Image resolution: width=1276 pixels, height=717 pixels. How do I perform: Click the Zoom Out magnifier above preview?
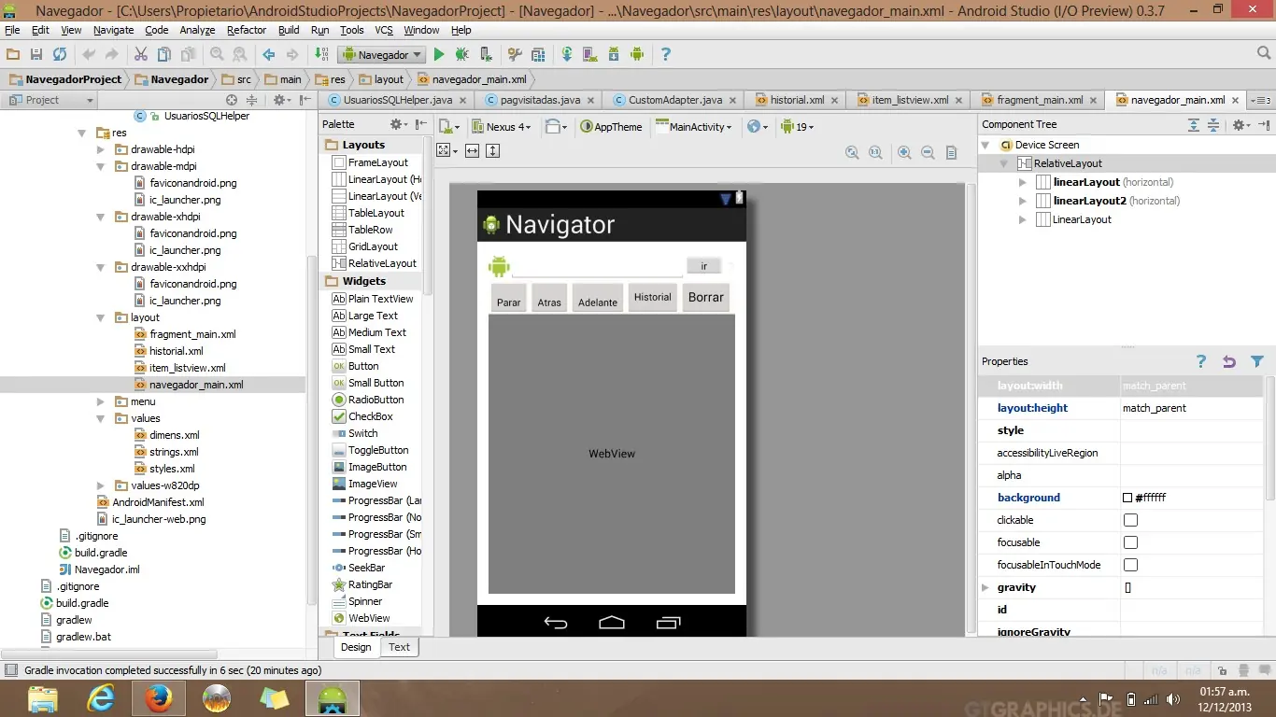(x=928, y=152)
